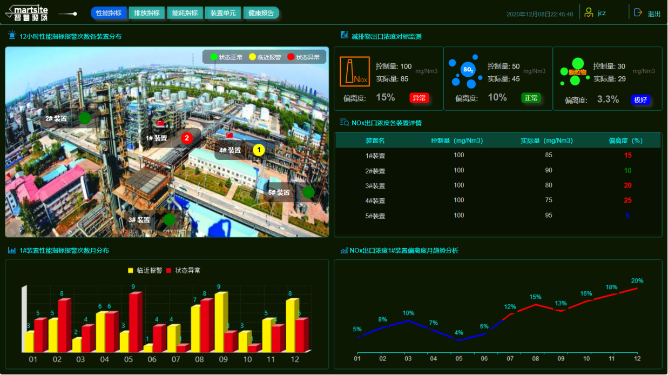The height and width of the screenshot is (375, 668).
Task: Click the 20% data point on the trend line
Action: coord(637,288)
